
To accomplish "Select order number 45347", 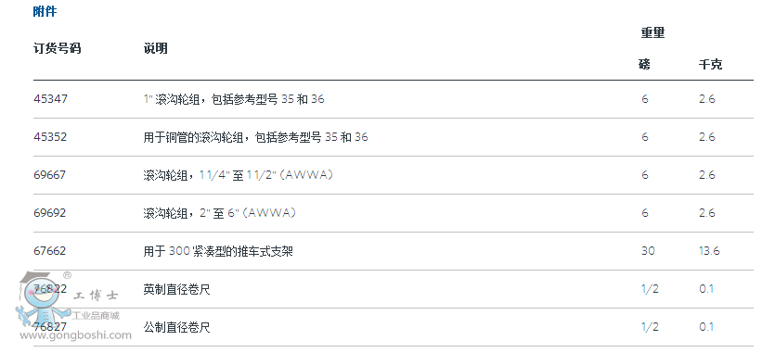I will (x=50, y=99).
